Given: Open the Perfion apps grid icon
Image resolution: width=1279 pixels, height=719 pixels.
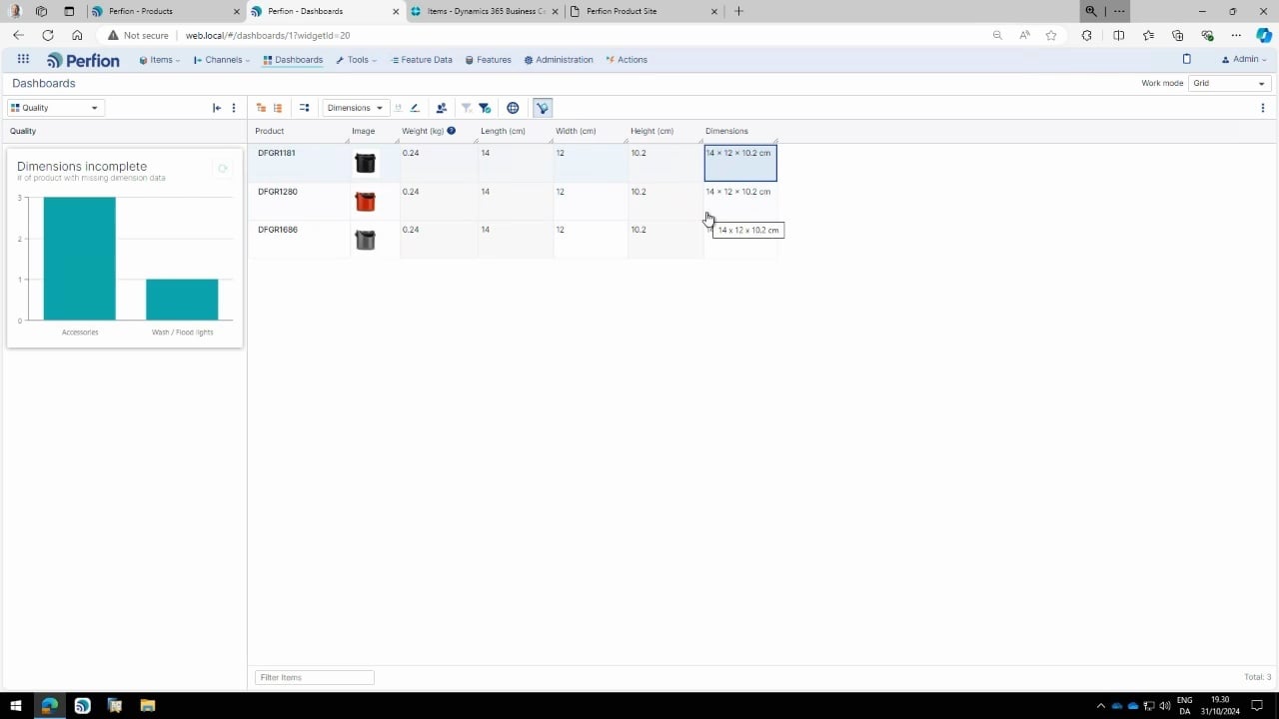Looking at the screenshot, I should pyautogui.click(x=22, y=59).
